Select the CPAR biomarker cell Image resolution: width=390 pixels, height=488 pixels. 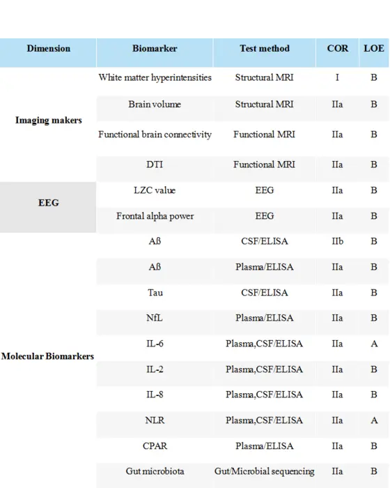click(155, 450)
